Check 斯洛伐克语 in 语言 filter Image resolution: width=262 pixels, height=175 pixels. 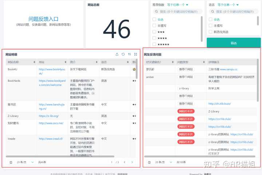[x=211, y=32]
